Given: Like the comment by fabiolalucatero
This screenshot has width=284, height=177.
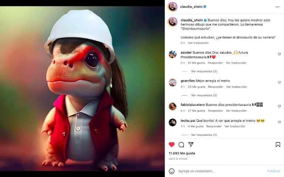Looking at the screenshot, I should click(279, 106).
